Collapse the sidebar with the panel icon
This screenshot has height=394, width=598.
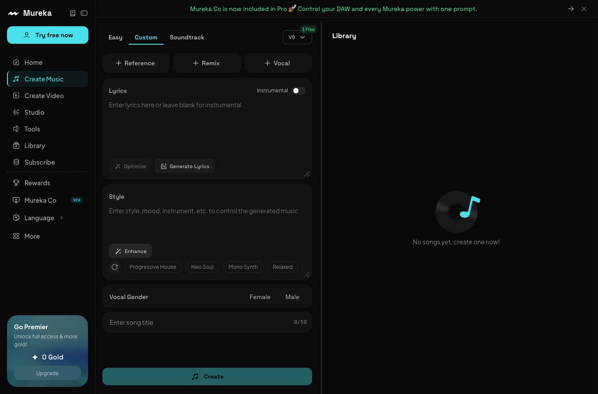tap(84, 13)
